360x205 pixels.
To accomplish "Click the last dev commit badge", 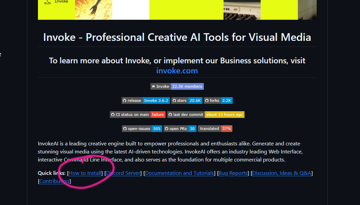I will (206, 115).
